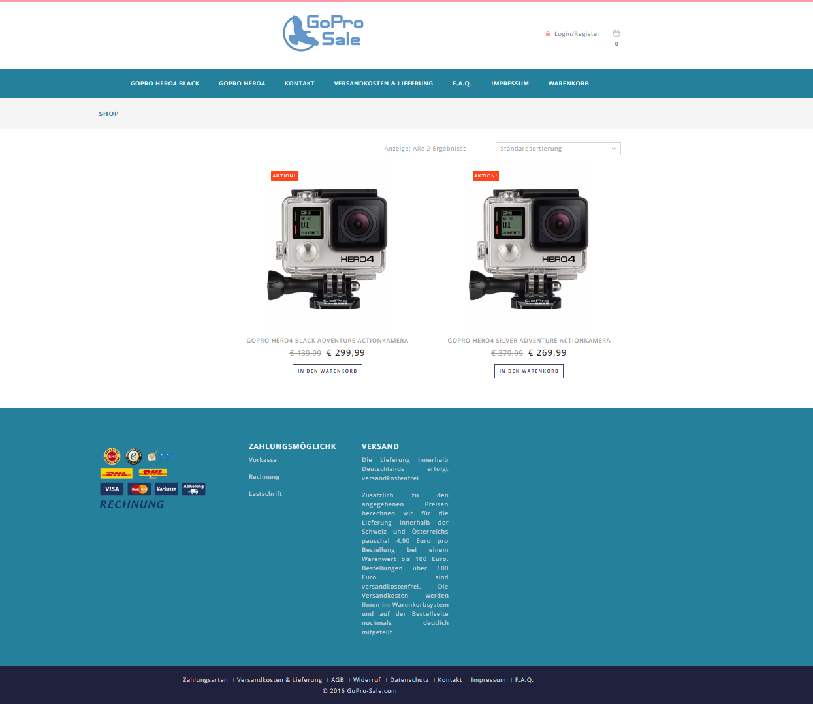The width and height of the screenshot is (813, 704).
Task: Click the VISA payment badge
Action: [112, 489]
